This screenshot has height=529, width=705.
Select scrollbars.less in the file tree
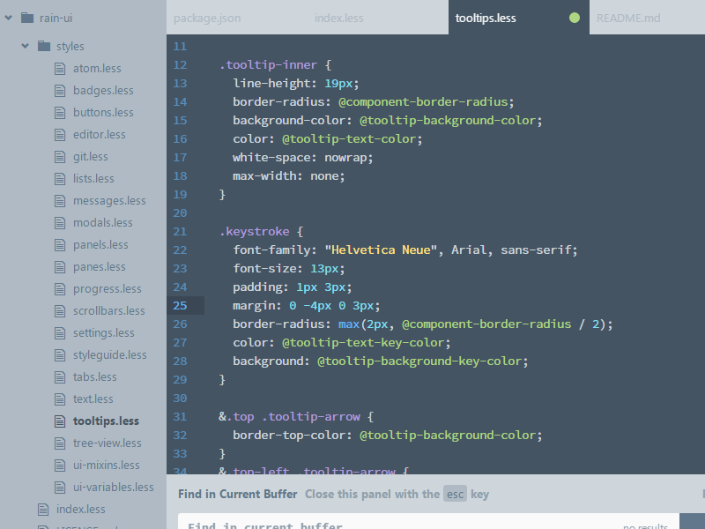coord(108,310)
